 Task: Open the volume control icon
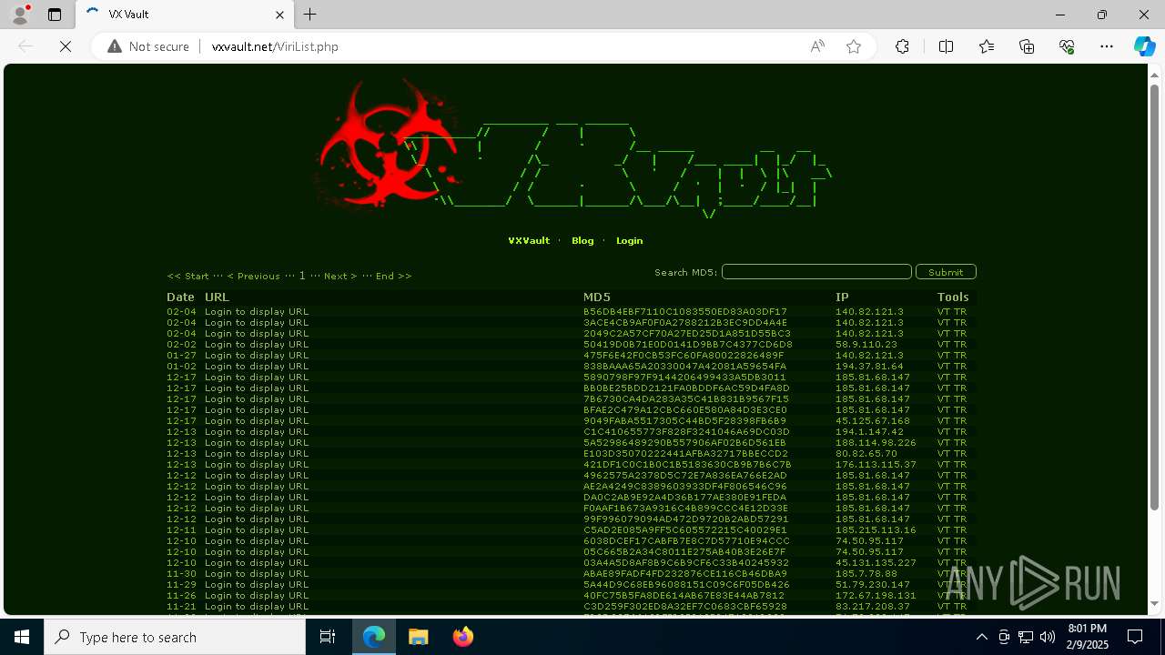pos(1047,637)
